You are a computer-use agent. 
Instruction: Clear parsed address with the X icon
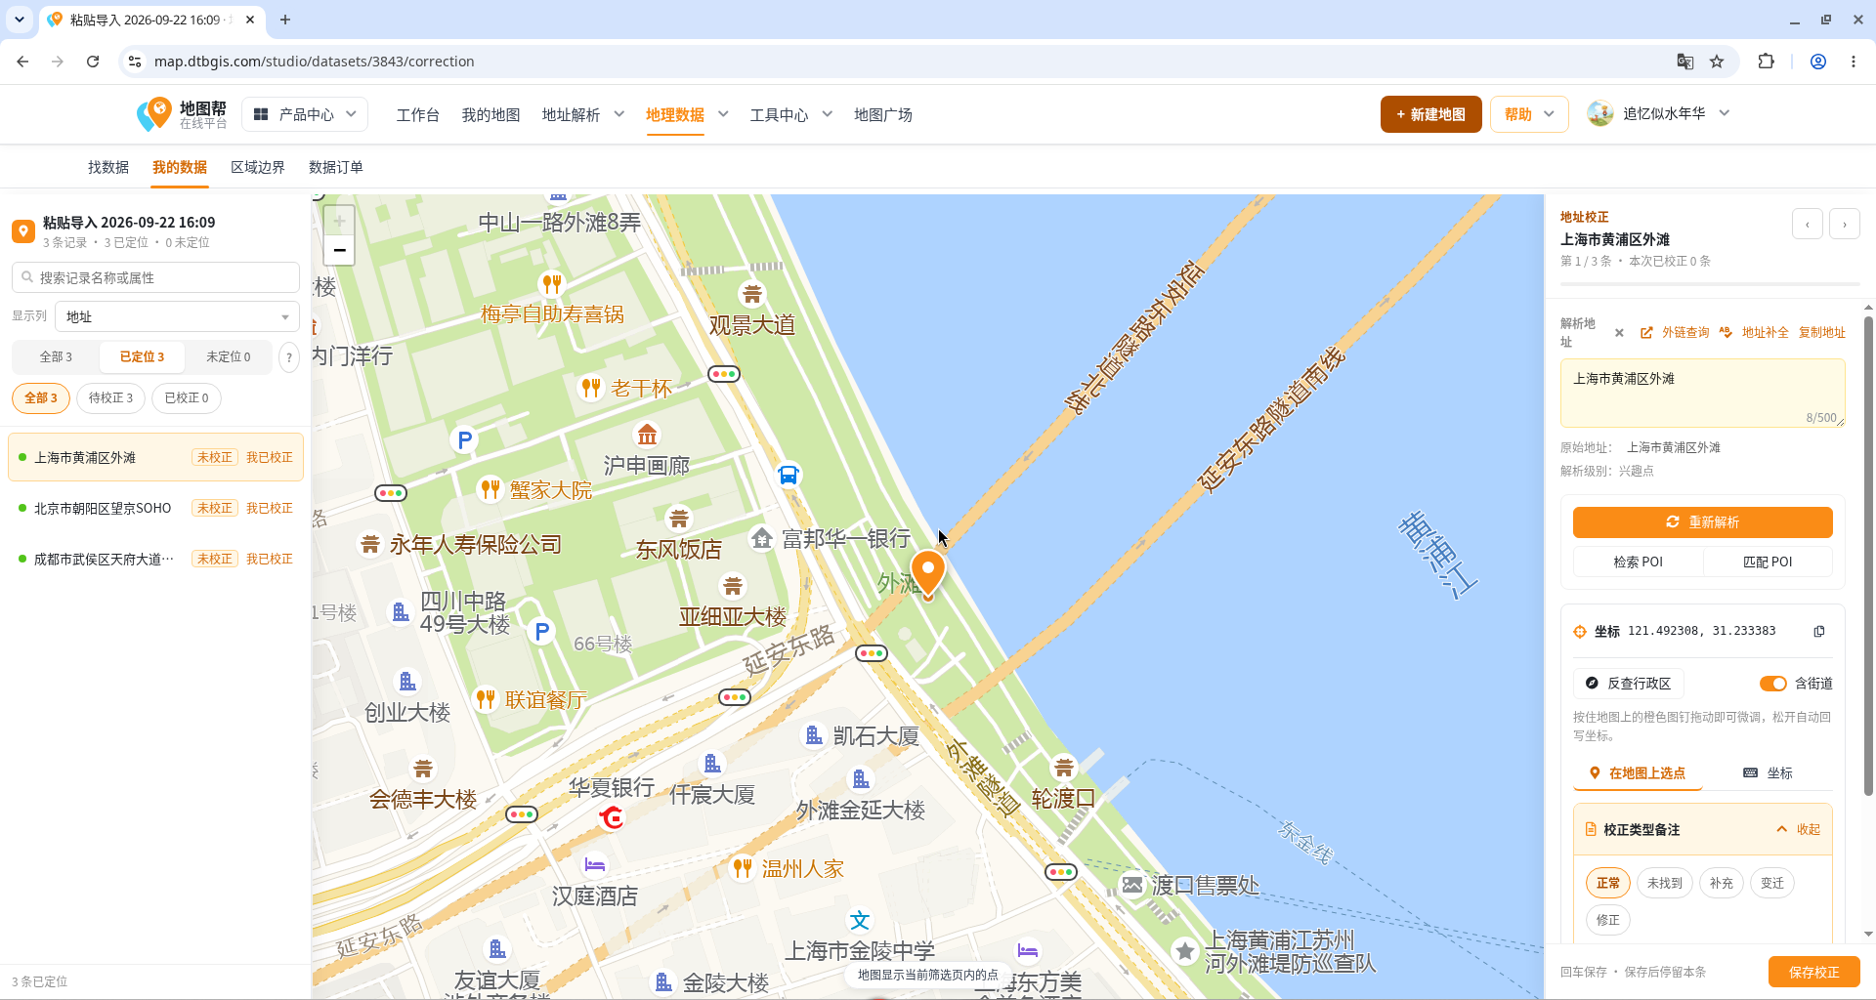[x=1619, y=333]
